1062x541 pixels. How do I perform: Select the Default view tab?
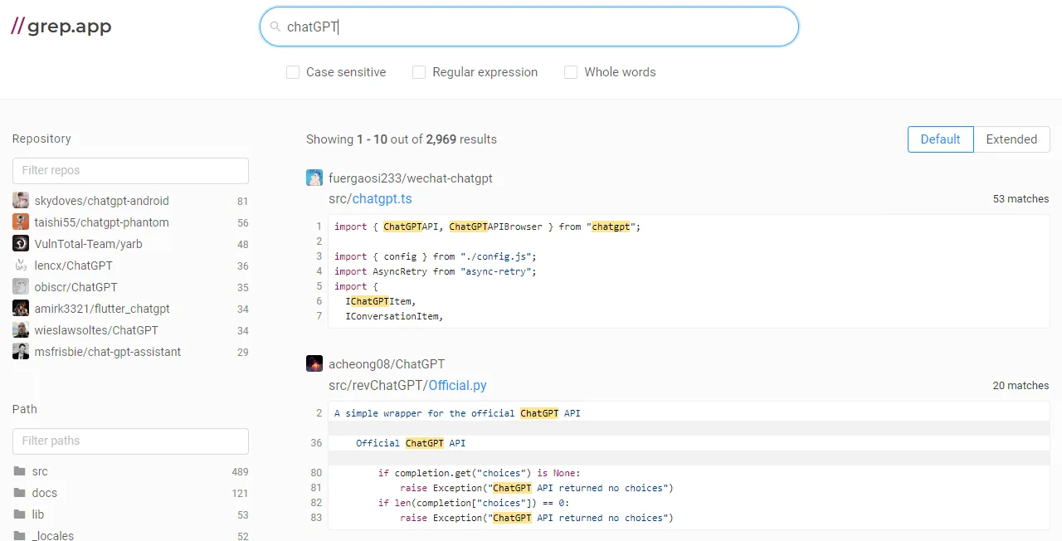(940, 139)
